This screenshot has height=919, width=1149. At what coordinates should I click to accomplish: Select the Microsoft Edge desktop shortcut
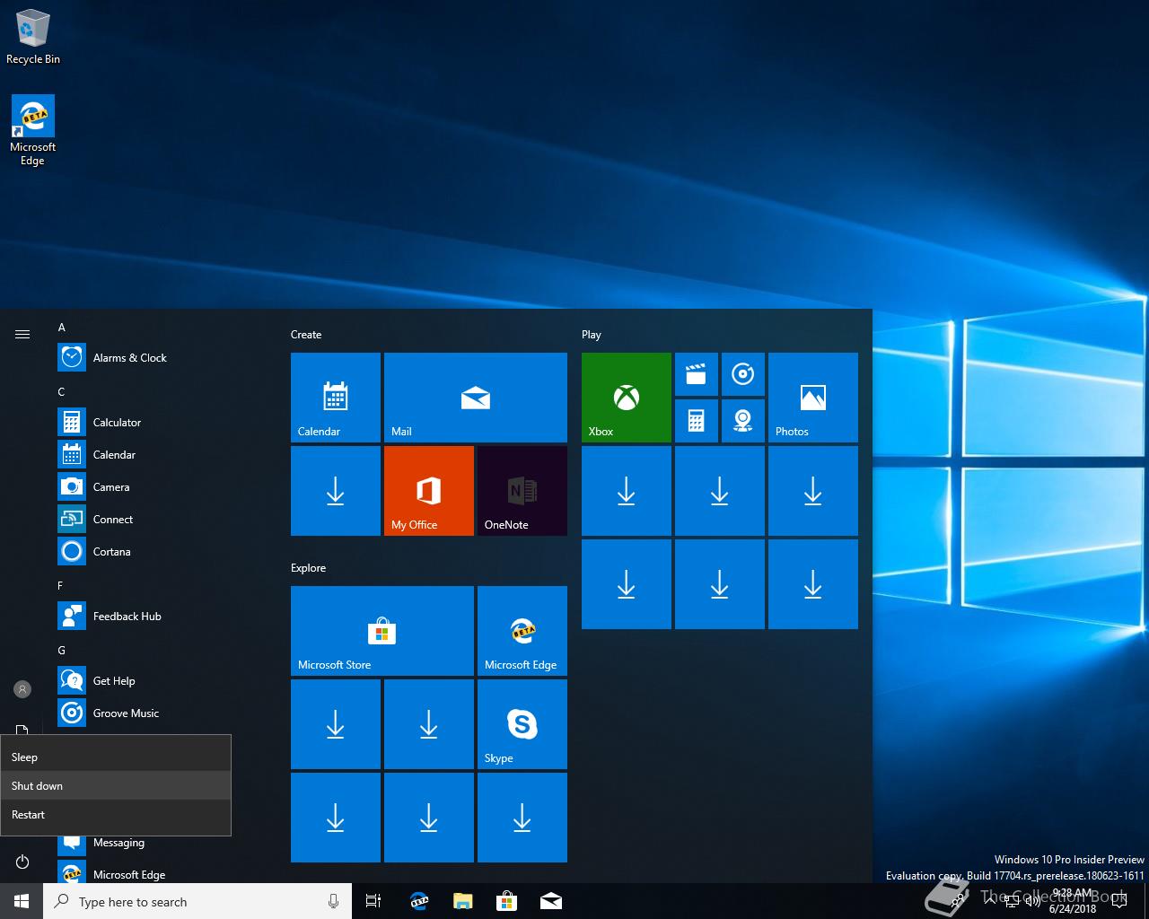click(x=33, y=131)
